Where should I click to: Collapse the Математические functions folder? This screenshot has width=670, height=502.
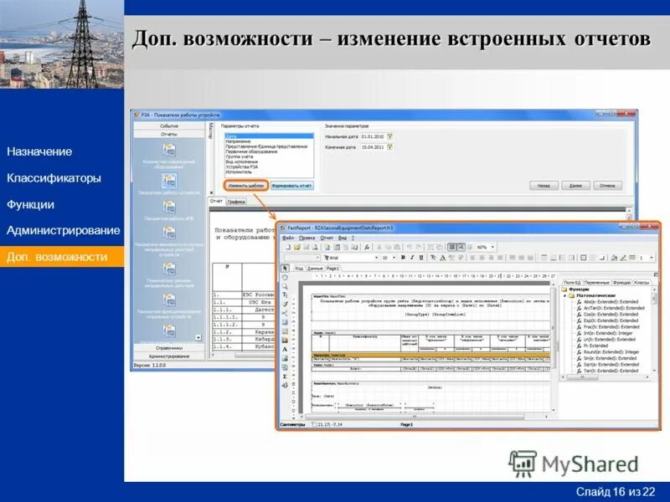pyautogui.click(x=564, y=295)
